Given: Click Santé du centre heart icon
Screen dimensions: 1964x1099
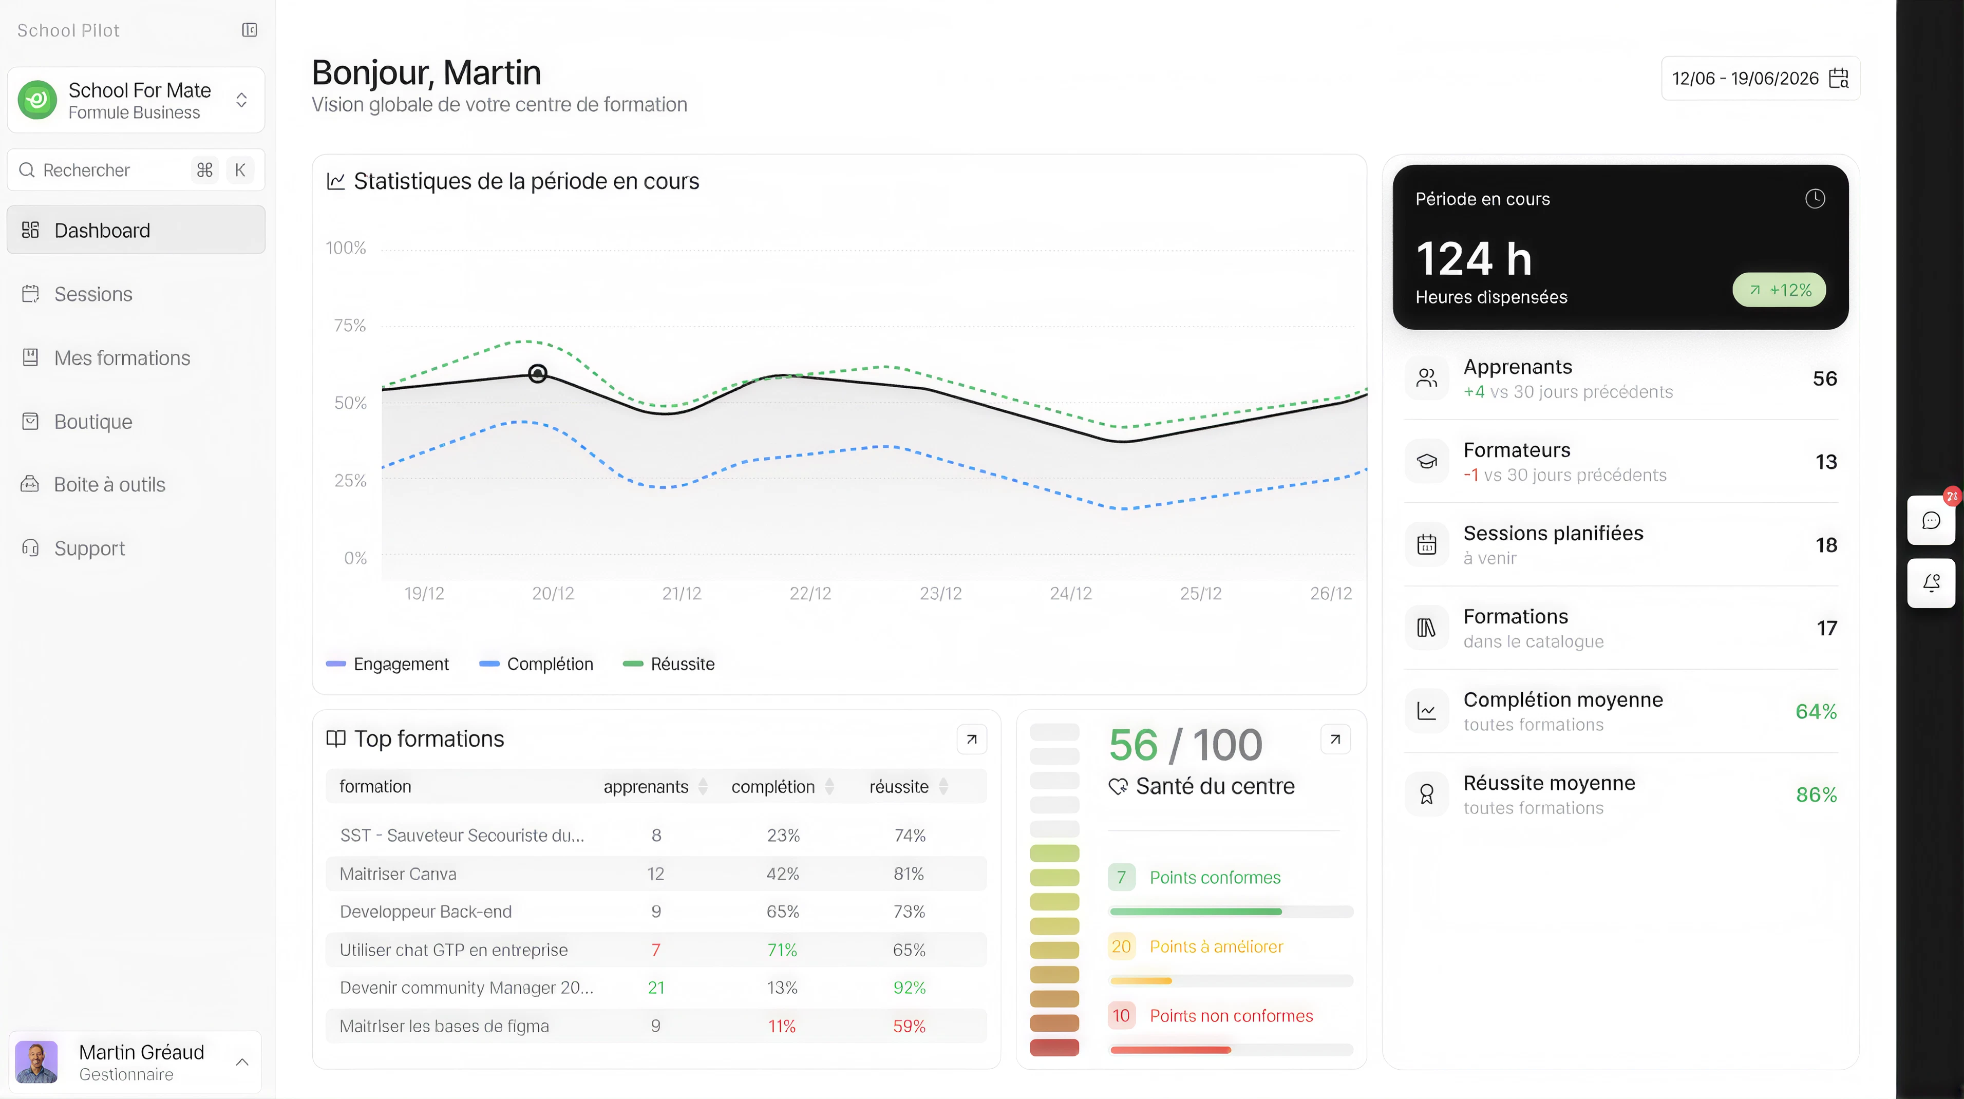Looking at the screenshot, I should pos(1118,787).
